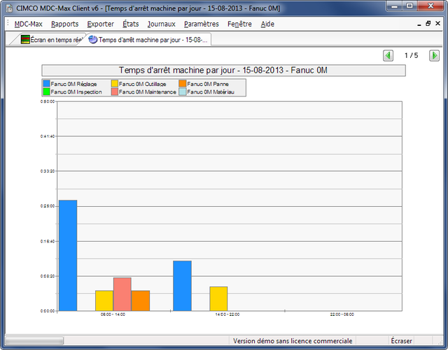Open the Exporter menu

100,24
